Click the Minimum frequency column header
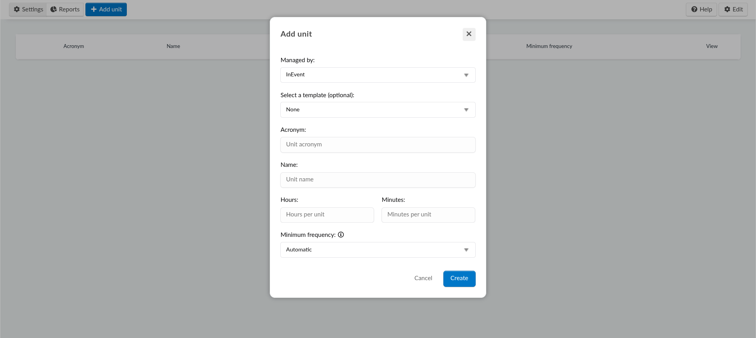The height and width of the screenshot is (338, 756). 549,46
